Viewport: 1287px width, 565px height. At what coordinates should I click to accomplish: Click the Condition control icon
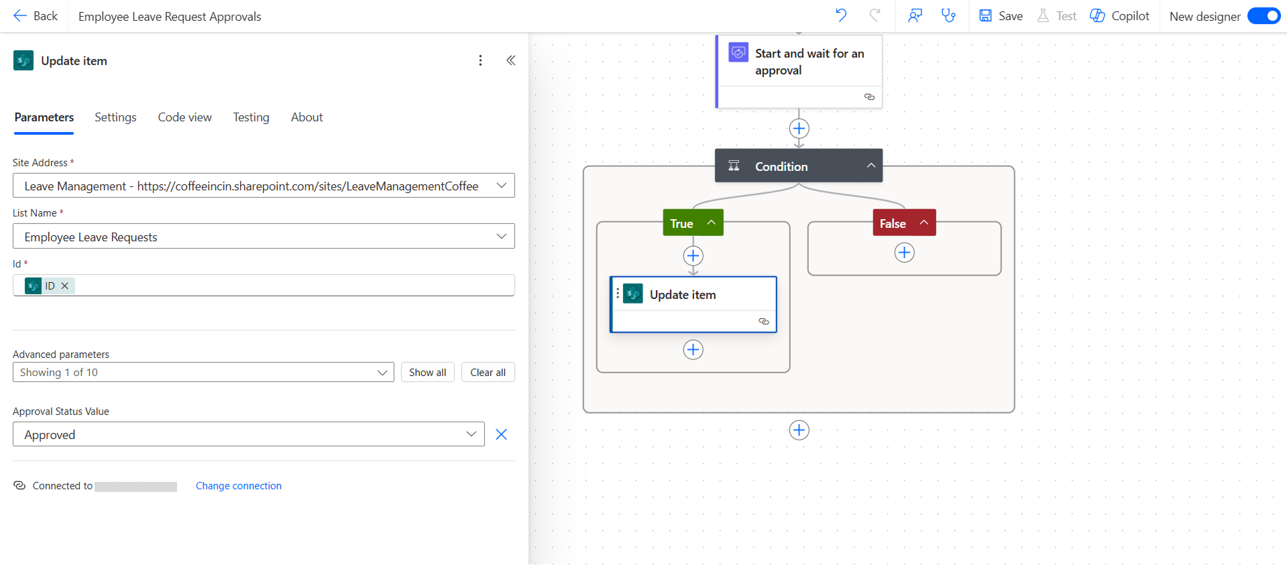click(x=734, y=166)
